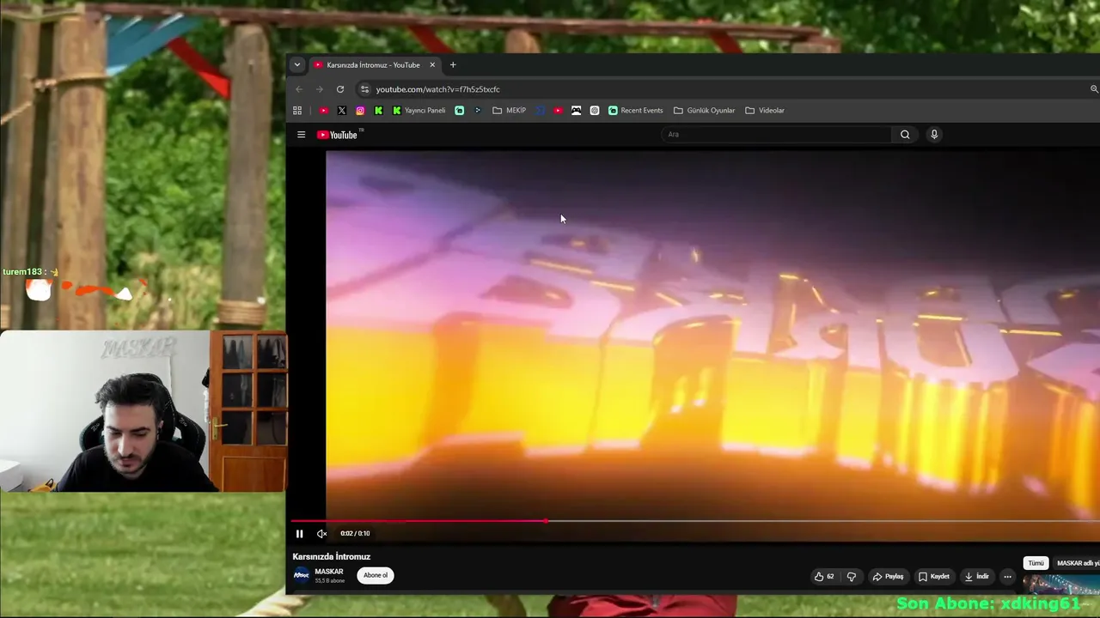Open the Günlük Oyunlar bookmark folder
Screen dimensions: 1100x618
(x=705, y=111)
